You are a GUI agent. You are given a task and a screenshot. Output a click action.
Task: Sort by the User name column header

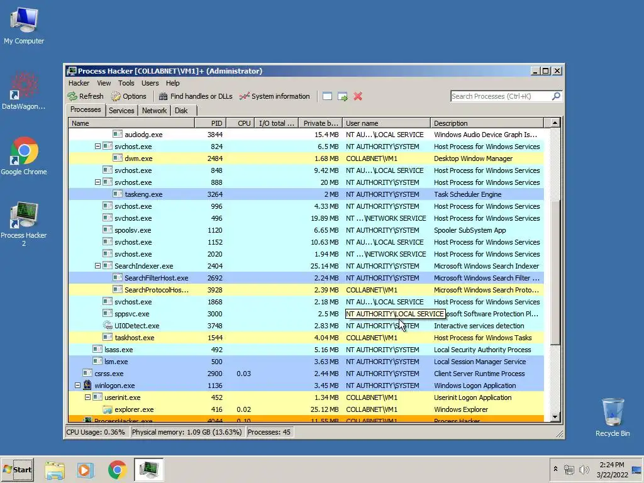click(387, 123)
